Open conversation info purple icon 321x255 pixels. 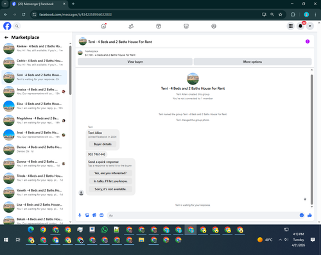point(308,42)
